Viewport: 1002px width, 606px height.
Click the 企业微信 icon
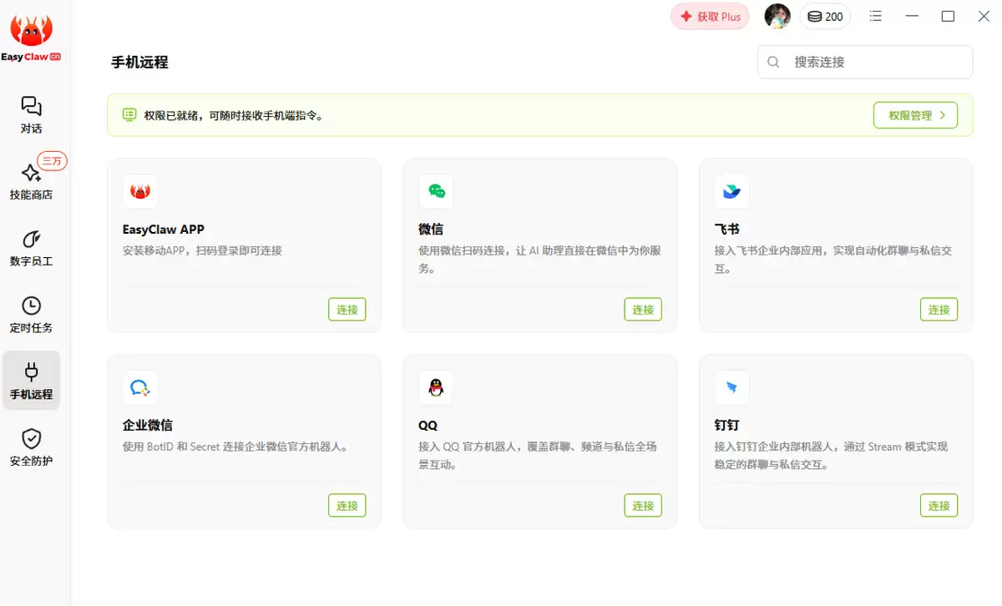tap(140, 387)
